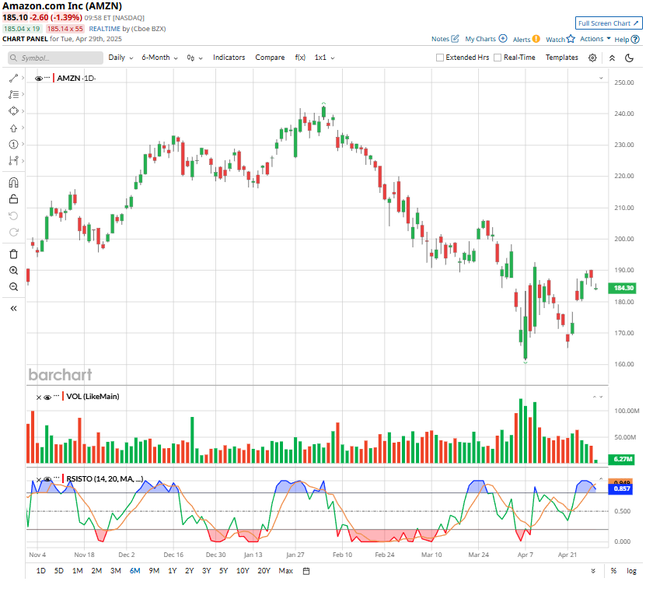This screenshot has width=653, height=592.
Task: Pick the measure and range tool
Action: (x=13, y=161)
